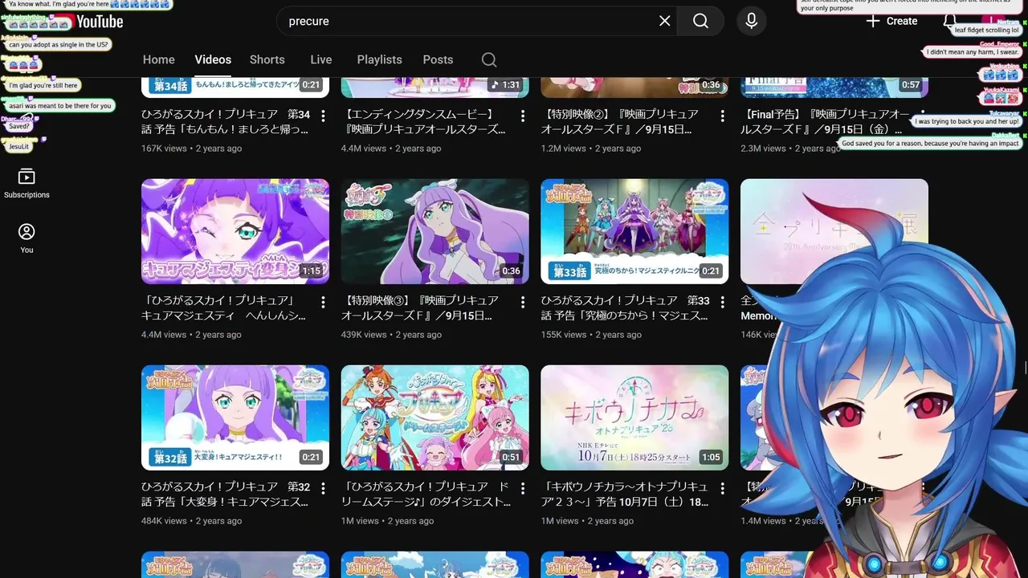This screenshot has height=578, width=1028.
Task: Click the chat message 'can you adopt as single in the US?'
Action: coord(58,45)
